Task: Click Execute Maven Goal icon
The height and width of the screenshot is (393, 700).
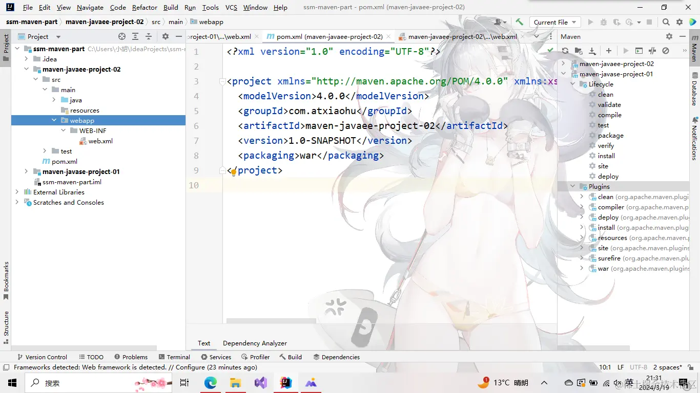Action: (639, 51)
